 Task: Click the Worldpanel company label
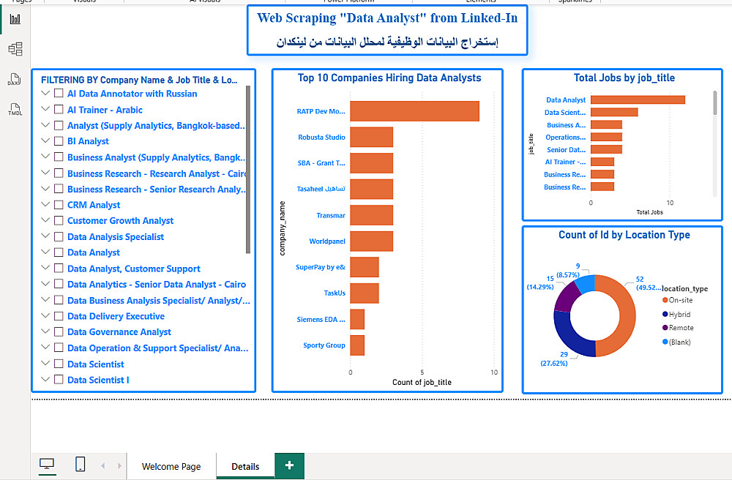(x=327, y=241)
